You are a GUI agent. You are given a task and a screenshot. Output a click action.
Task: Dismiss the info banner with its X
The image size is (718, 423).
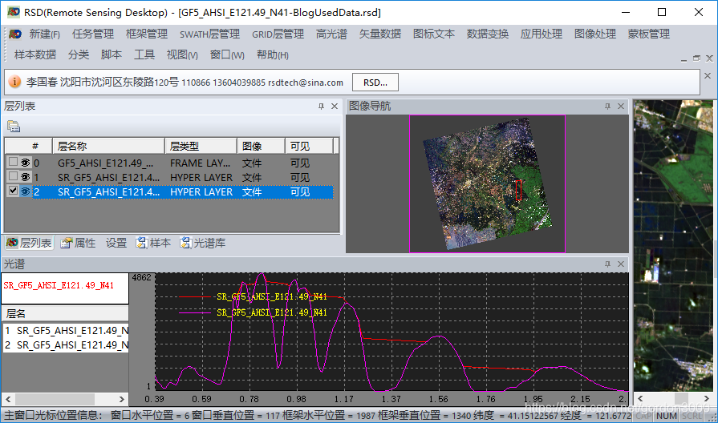tap(708, 76)
